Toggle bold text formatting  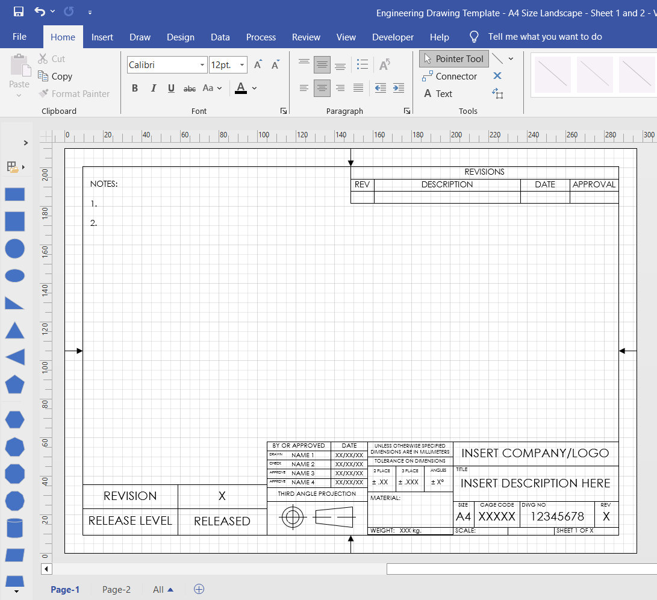pyautogui.click(x=135, y=88)
